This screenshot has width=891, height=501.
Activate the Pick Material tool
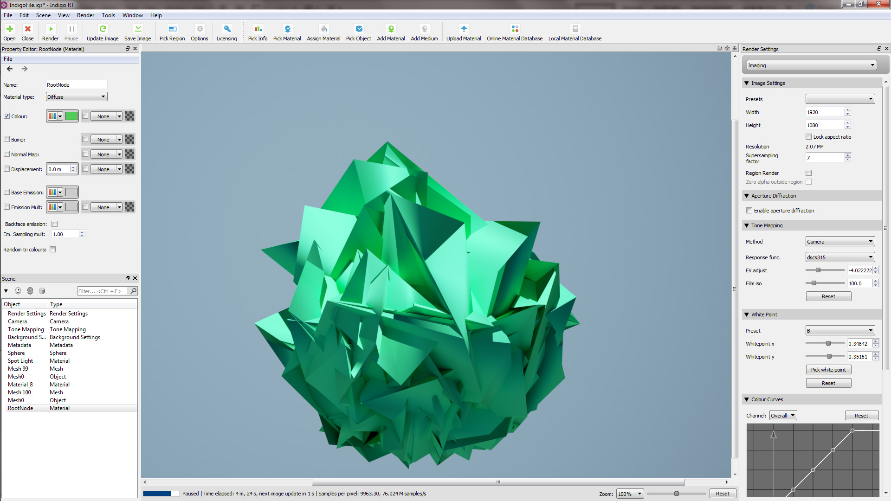click(x=287, y=29)
